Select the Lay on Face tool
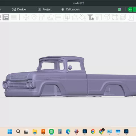136x136 pixels. click(x=50, y=17)
